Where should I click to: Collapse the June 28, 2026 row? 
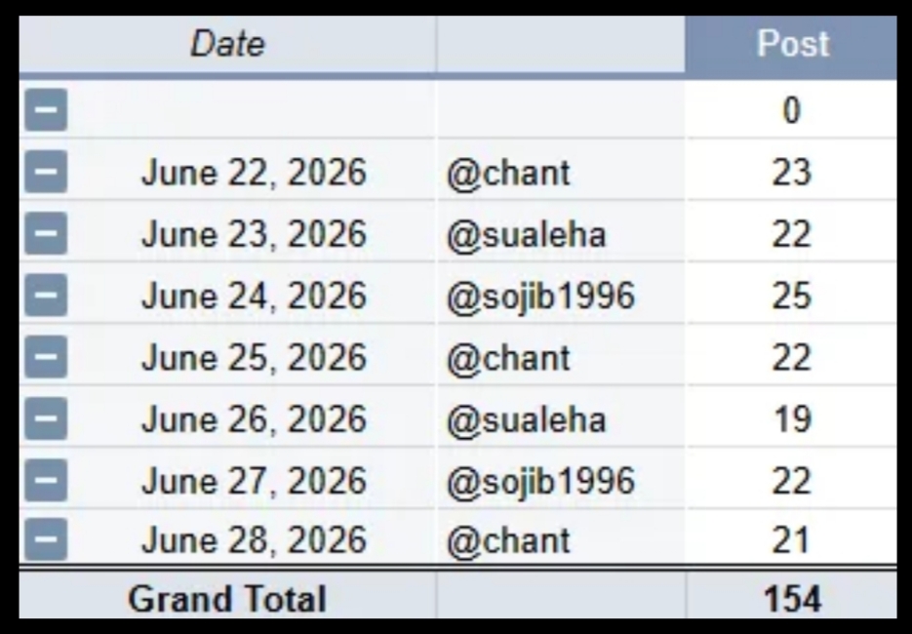(x=46, y=539)
